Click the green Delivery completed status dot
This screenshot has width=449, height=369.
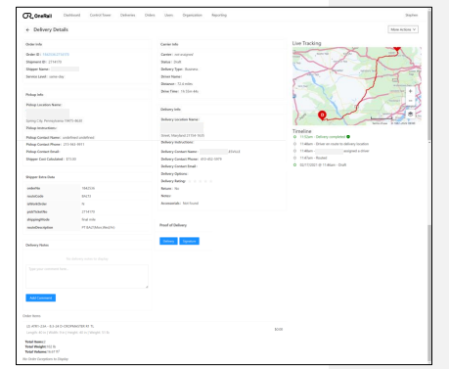[x=348, y=137]
